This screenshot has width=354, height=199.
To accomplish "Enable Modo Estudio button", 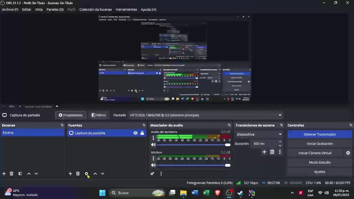I will tap(320, 162).
